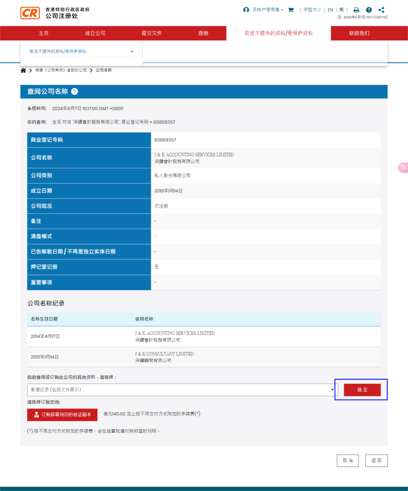Click the 公司名称纪录 section heading
This screenshot has height=491, width=408.
[46, 304]
